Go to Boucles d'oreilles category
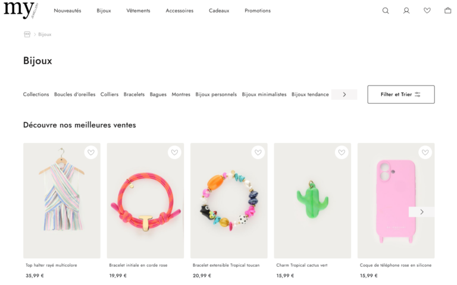 [x=74, y=94]
